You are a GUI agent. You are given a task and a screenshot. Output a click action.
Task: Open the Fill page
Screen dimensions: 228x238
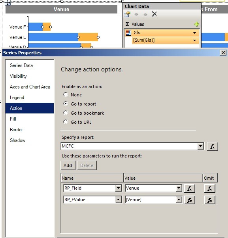tap(30, 119)
